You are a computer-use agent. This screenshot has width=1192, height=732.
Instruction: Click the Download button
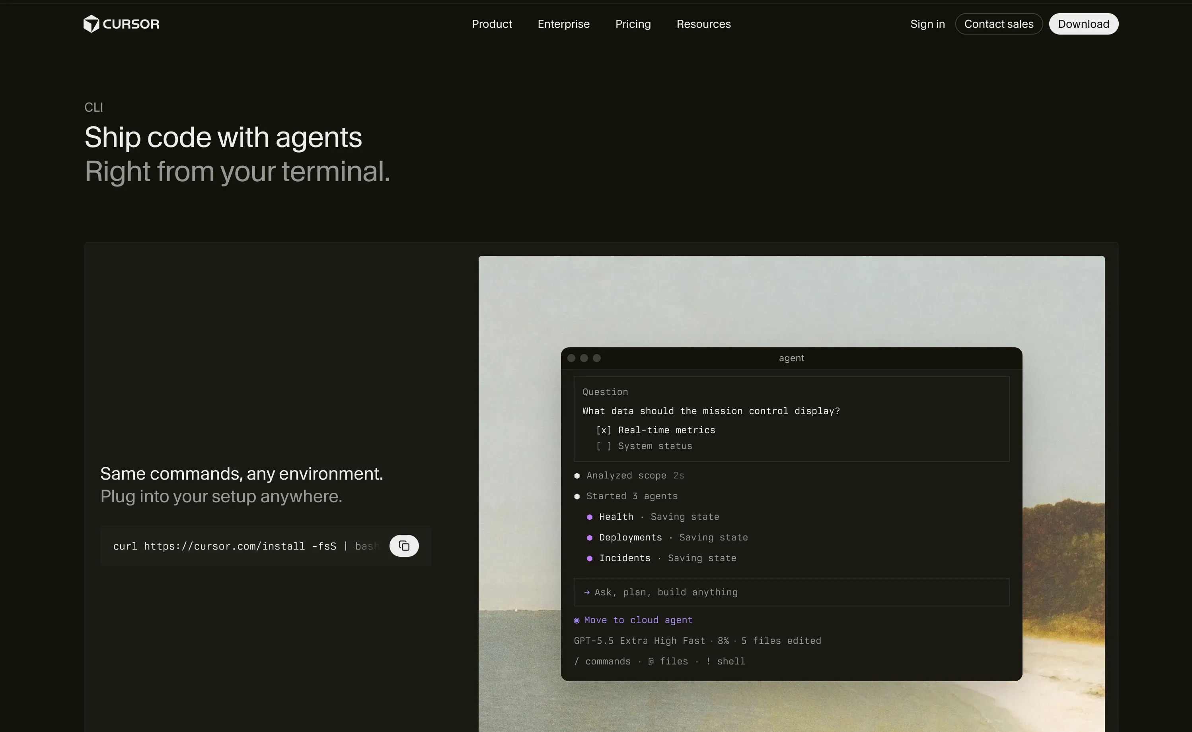pyautogui.click(x=1083, y=24)
